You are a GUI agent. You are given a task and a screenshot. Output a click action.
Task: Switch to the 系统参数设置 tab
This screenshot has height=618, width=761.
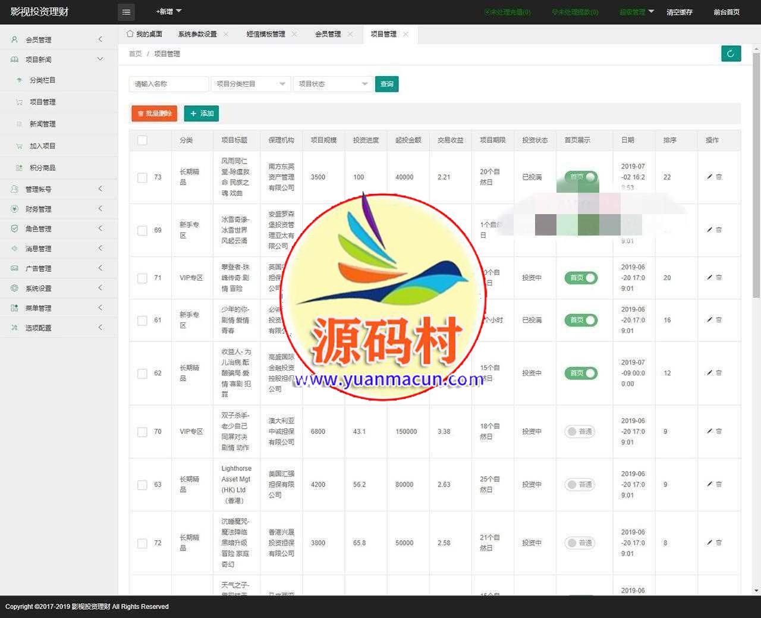click(197, 34)
